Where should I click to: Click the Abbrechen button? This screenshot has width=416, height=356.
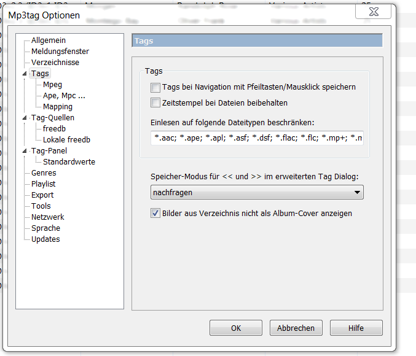296,328
